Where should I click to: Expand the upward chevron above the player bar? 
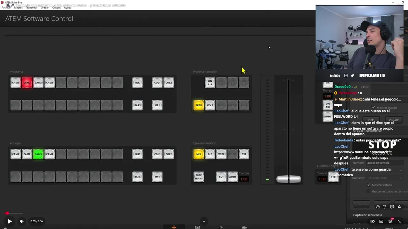click(204, 221)
